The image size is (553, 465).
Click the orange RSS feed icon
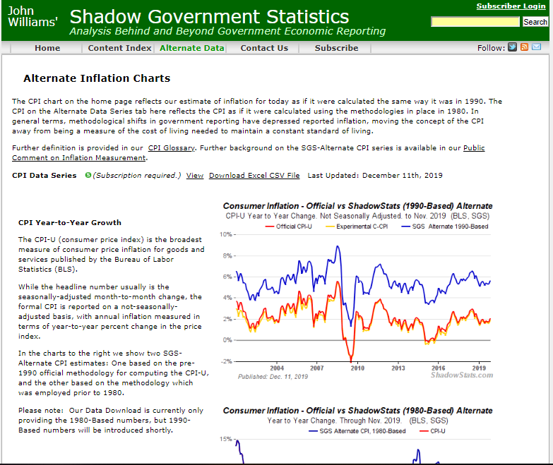(x=524, y=47)
